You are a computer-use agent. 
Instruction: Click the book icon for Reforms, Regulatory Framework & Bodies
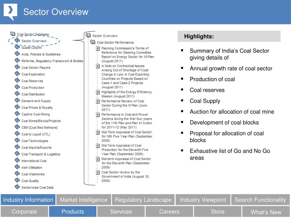click(17, 60)
